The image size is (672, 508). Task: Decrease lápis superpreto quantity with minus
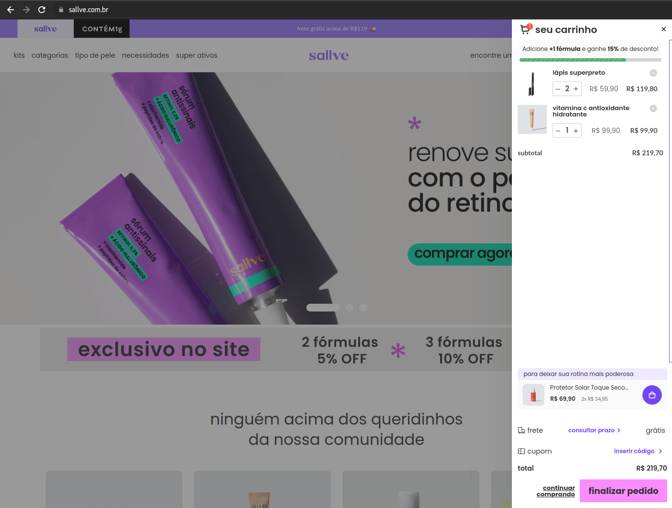point(558,89)
